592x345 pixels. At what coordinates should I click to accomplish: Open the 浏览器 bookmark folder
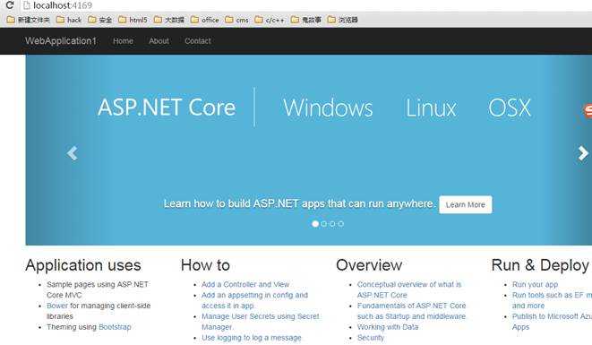(342, 20)
